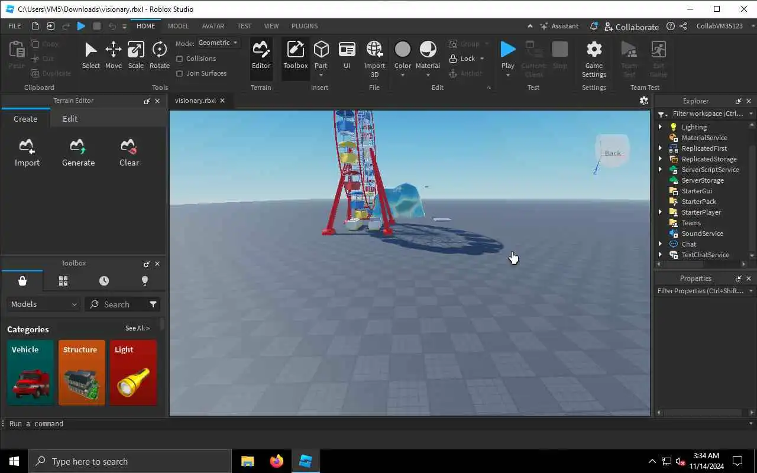Click the quick-access run arrow
Viewport: 757px width, 473px height.
click(82, 26)
